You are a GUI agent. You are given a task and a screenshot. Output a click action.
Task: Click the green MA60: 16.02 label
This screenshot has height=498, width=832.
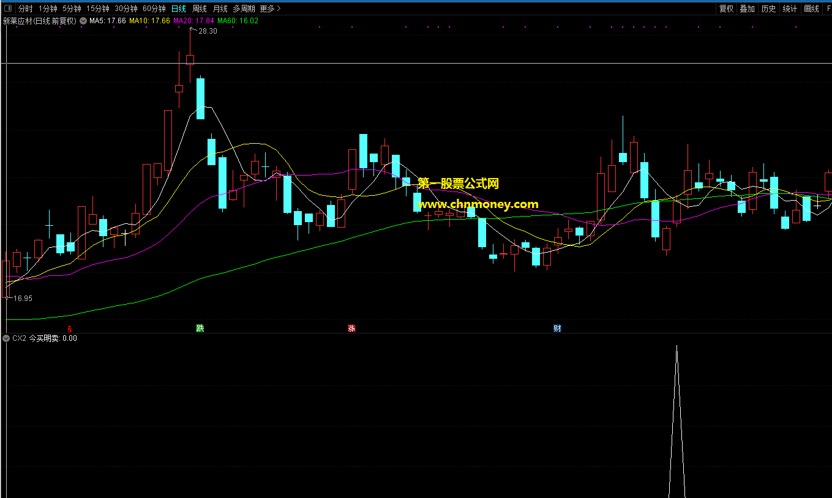(238, 21)
